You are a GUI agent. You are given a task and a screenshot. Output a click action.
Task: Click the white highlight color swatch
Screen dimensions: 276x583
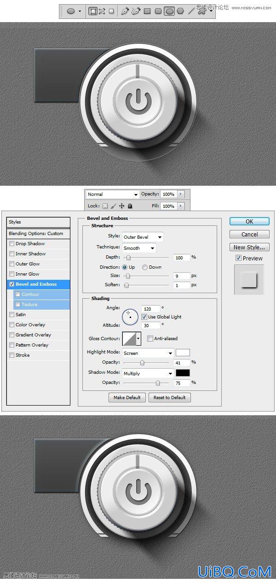[183, 353]
